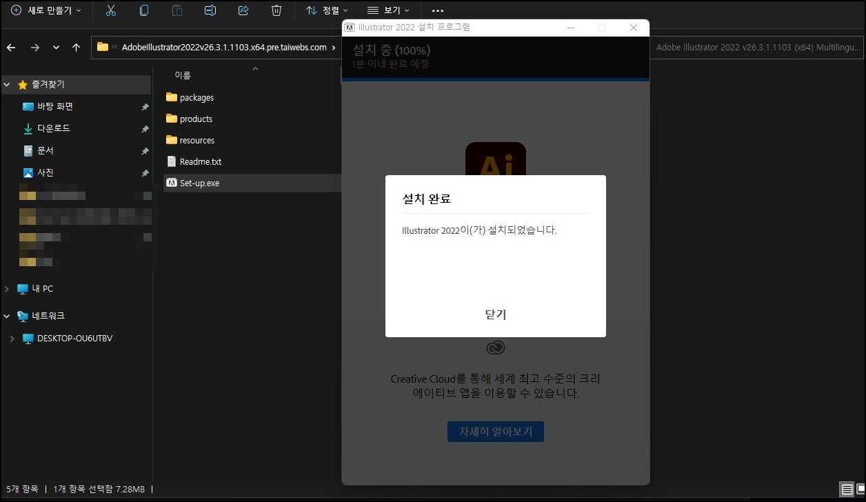Viewport: 866px width, 502px height.
Task: Open the 새로 만들기 menu
Action: click(46, 10)
